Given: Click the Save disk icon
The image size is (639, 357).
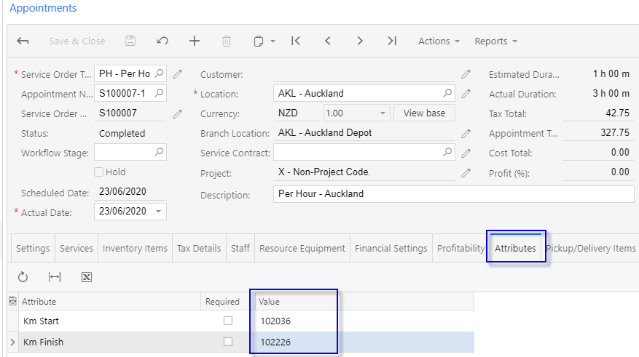Looking at the screenshot, I should click(130, 41).
